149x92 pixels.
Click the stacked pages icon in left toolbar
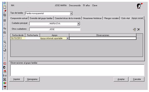click(x=5, y=50)
